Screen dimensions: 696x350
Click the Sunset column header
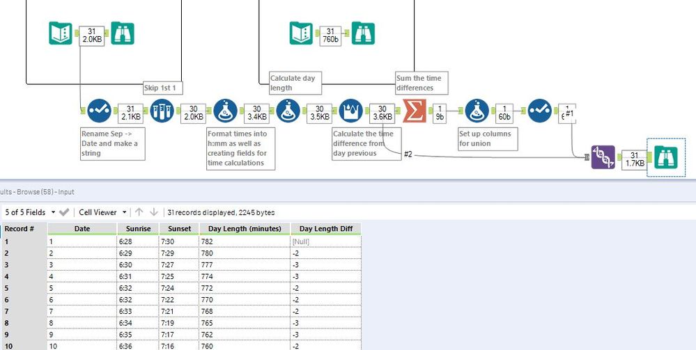179,229
